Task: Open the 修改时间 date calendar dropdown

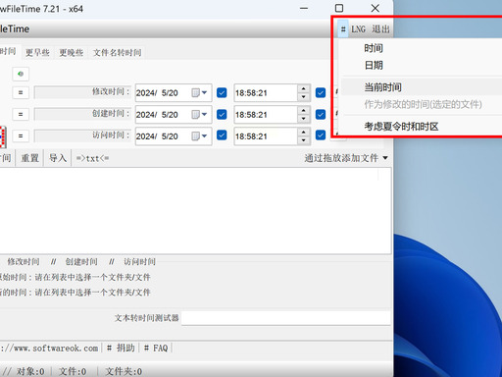Action: (199, 93)
